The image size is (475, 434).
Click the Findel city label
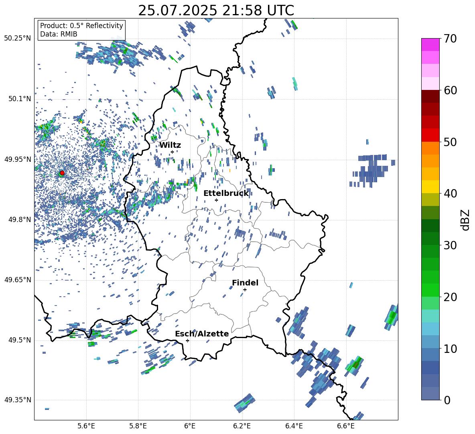tap(245, 283)
